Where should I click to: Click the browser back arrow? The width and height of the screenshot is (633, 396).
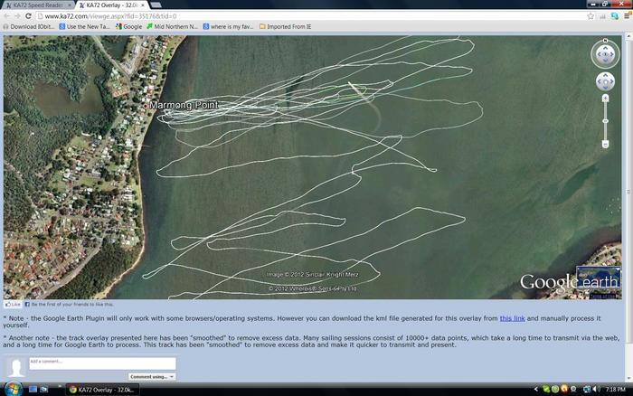click(x=7, y=16)
